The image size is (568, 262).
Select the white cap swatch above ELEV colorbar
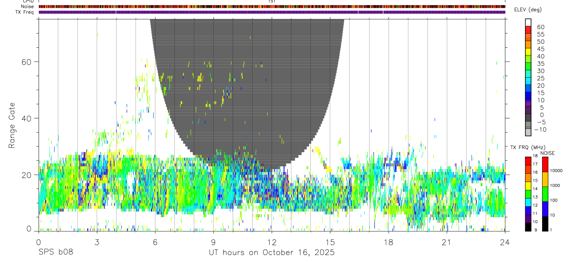click(x=528, y=23)
